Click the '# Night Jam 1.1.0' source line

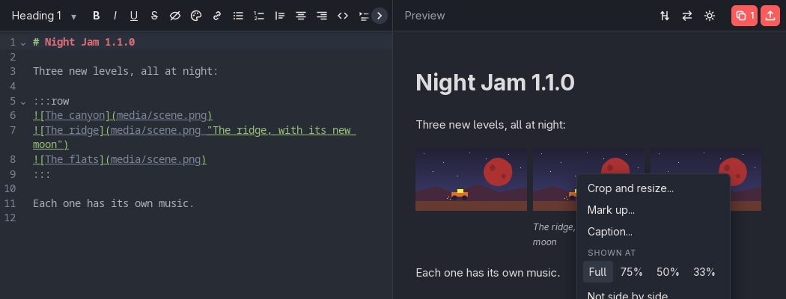[x=84, y=42]
